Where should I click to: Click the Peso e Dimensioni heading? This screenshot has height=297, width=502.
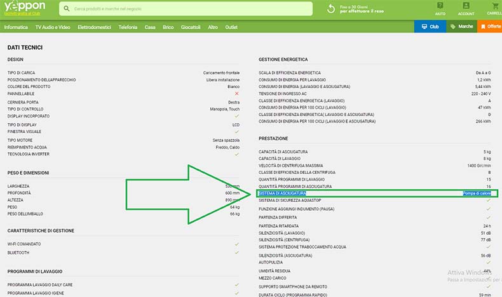[28, 173]
